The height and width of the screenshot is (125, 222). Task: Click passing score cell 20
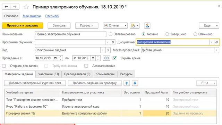click(x=157, y=113)
